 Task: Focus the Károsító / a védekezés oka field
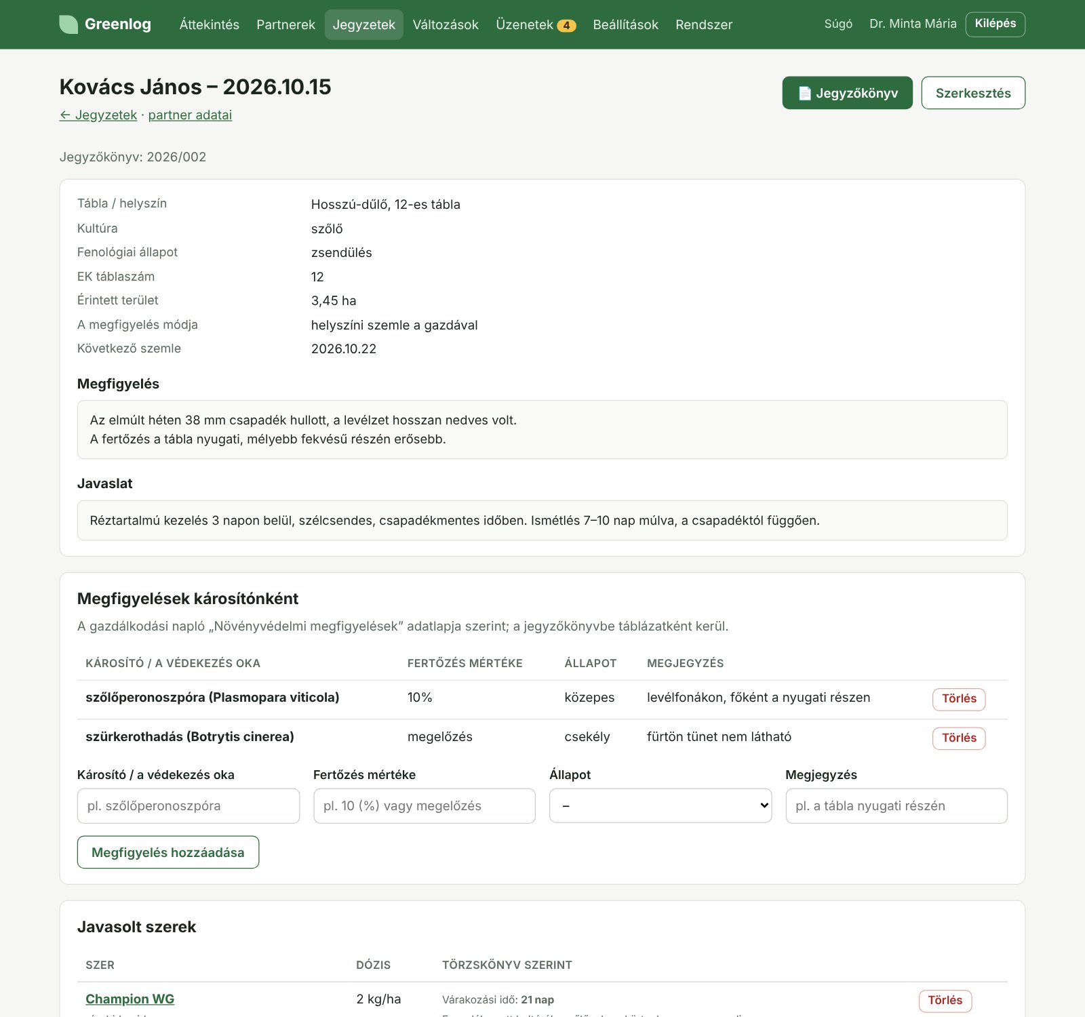point(188,805)
